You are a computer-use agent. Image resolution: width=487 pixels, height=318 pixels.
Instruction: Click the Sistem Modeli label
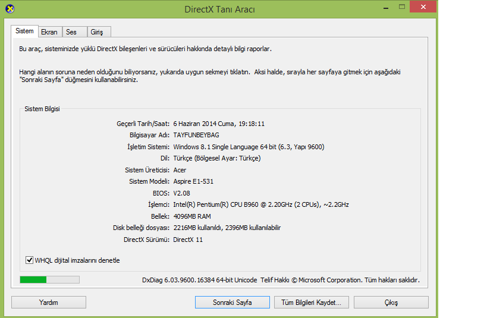point(149,181)
